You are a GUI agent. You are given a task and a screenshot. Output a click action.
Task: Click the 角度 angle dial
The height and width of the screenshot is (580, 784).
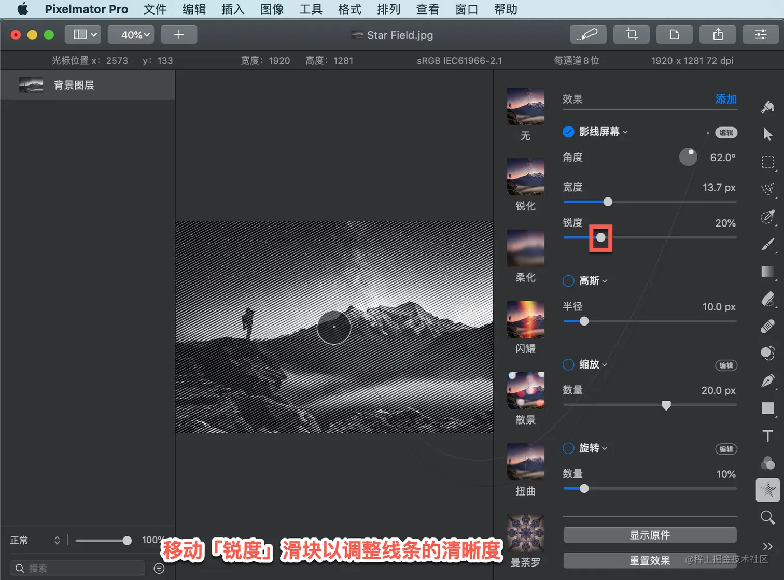[x=688, y=157]
